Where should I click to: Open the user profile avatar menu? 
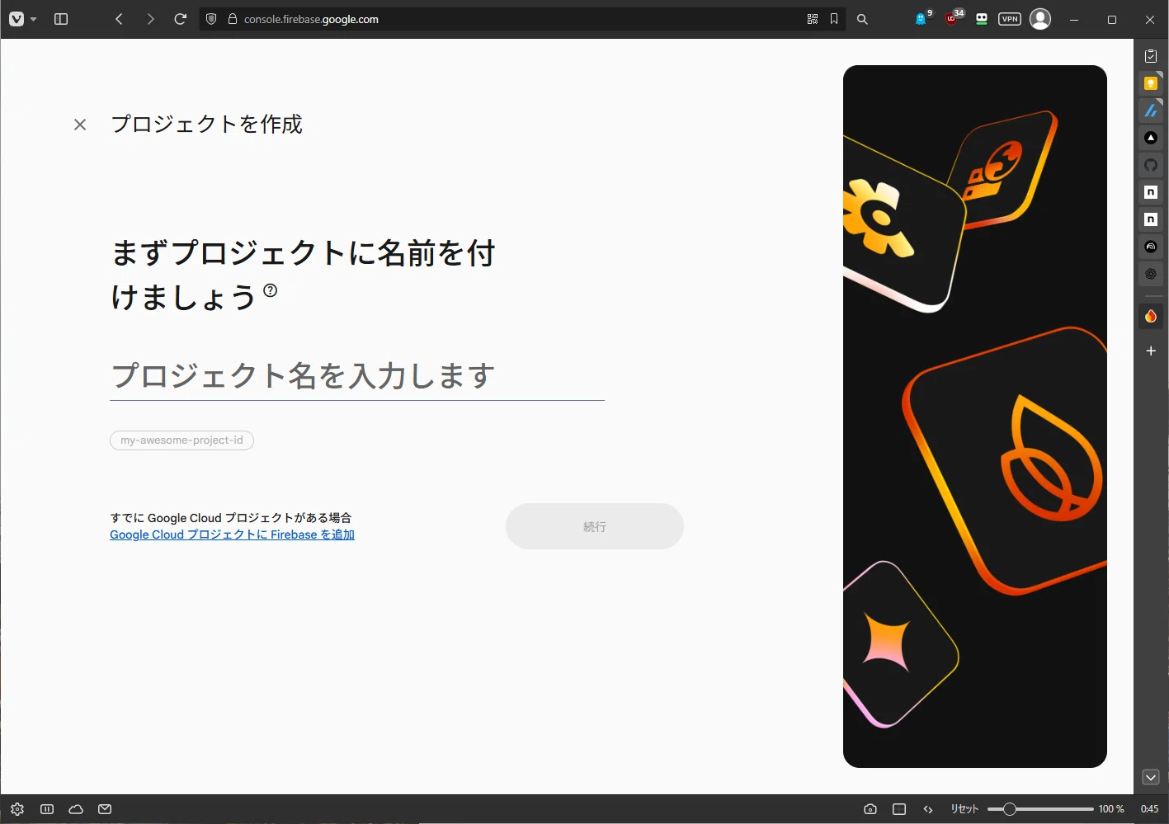tap(1040, 19)
